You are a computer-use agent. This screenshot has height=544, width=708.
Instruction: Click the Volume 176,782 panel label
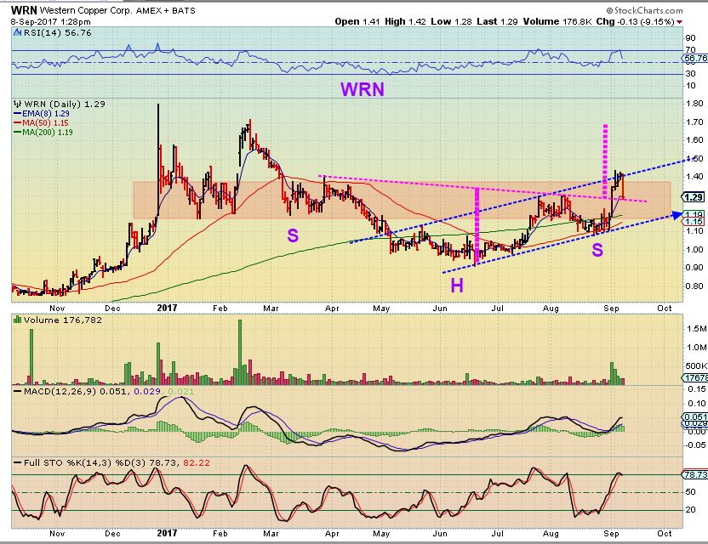click(63, 320)
